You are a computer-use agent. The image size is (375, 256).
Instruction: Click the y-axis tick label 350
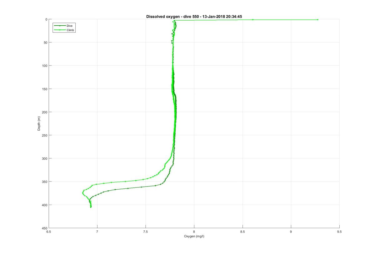click(x=44, y=182)
